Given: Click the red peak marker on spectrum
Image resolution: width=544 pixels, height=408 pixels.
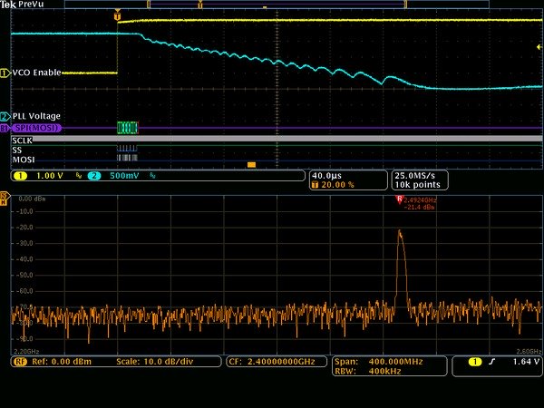Looking at the screenshot, I should pyautogui.click(x=398, y=199).
